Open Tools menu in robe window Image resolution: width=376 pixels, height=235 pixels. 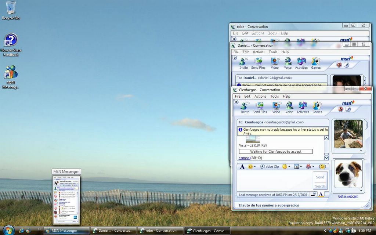click(272, 33)
